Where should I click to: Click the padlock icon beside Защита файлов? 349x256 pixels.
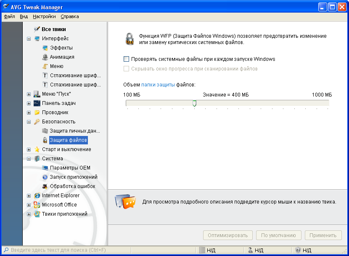(x=45, y=140)
